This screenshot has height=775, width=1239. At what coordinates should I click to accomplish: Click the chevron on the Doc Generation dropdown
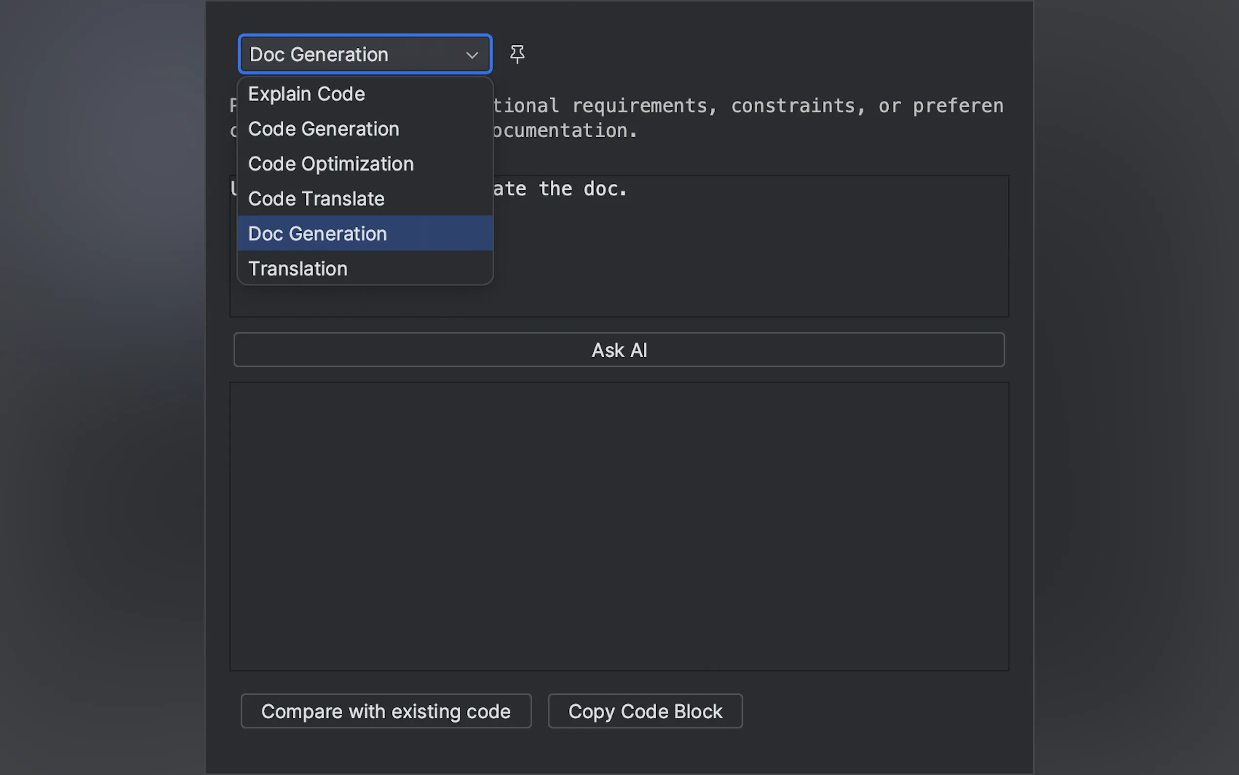pyautogui.click(x=471, y=54)
